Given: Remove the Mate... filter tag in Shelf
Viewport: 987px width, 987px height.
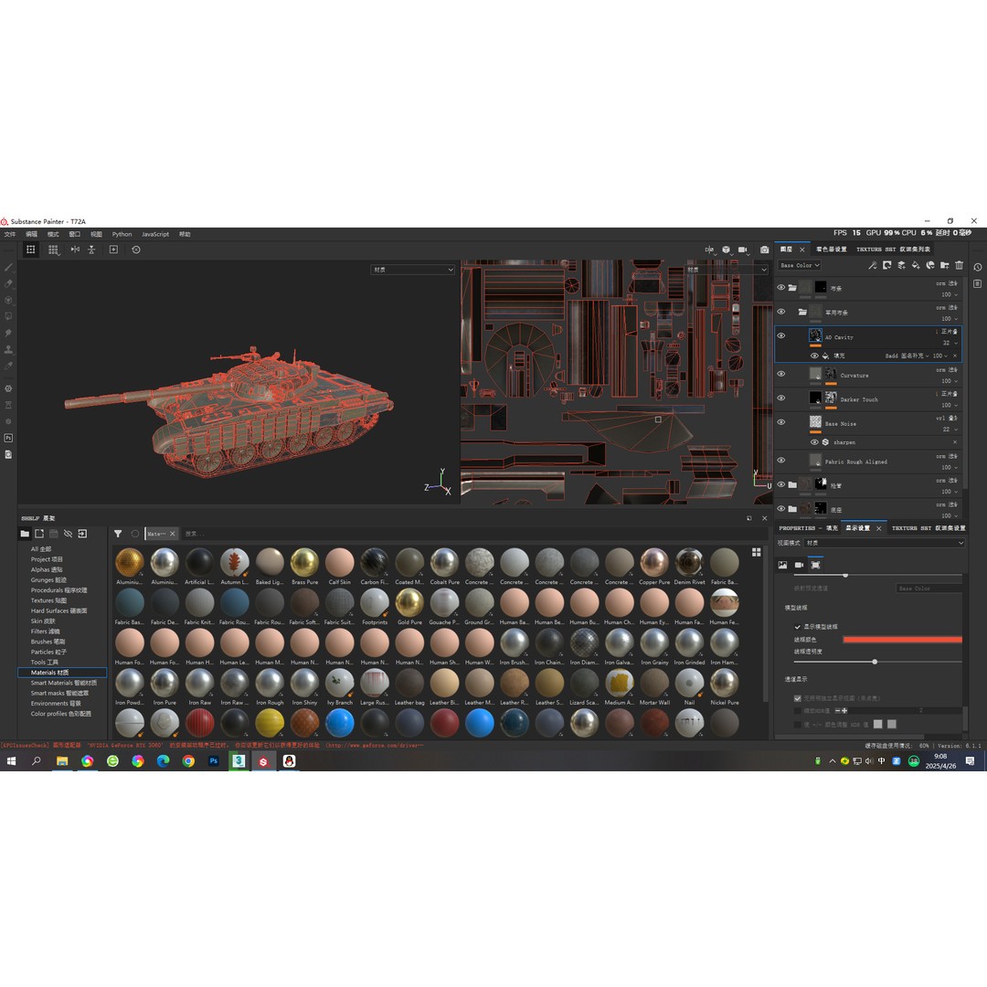Looking at the screenshot, I should point(173,534).
